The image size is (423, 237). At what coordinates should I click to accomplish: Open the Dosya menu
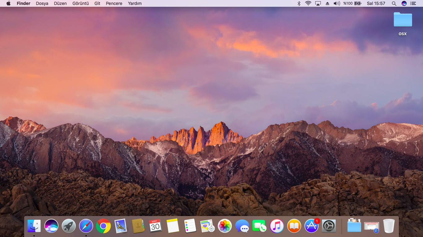[x=42, y=3]
